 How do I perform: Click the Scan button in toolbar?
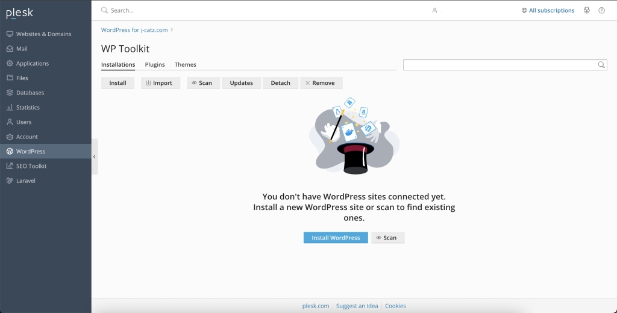[x=203, y=83]
